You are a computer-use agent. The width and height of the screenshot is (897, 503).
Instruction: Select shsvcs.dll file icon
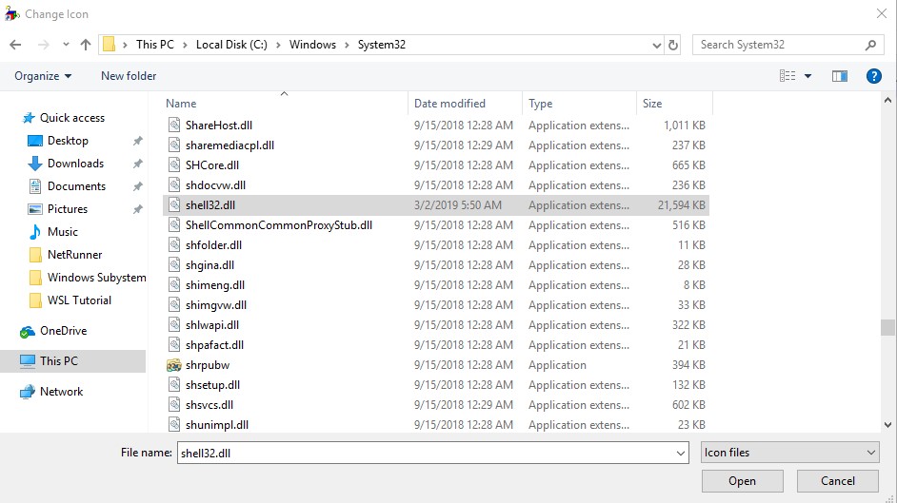click(x=174, y=405)
